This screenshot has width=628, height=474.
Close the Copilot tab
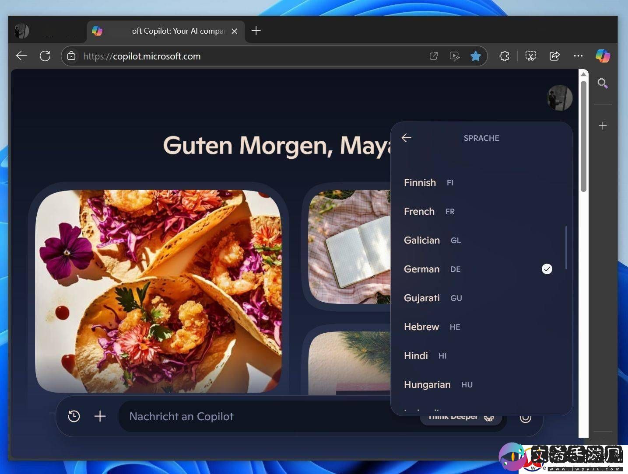(235, 31)
